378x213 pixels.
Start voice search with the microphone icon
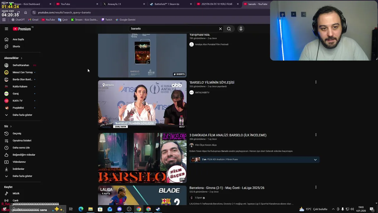[x=241, y=29]
